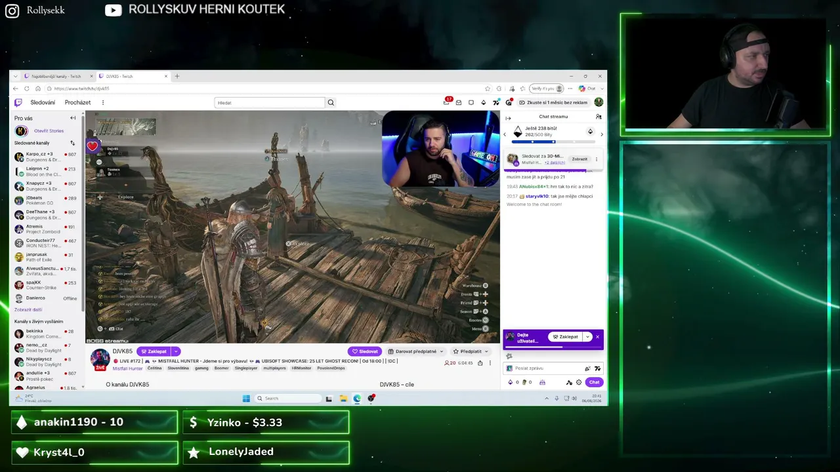This screenshot has height=472, width=840.
Task: Click the Windows Start button
Action: pos(246,398)
